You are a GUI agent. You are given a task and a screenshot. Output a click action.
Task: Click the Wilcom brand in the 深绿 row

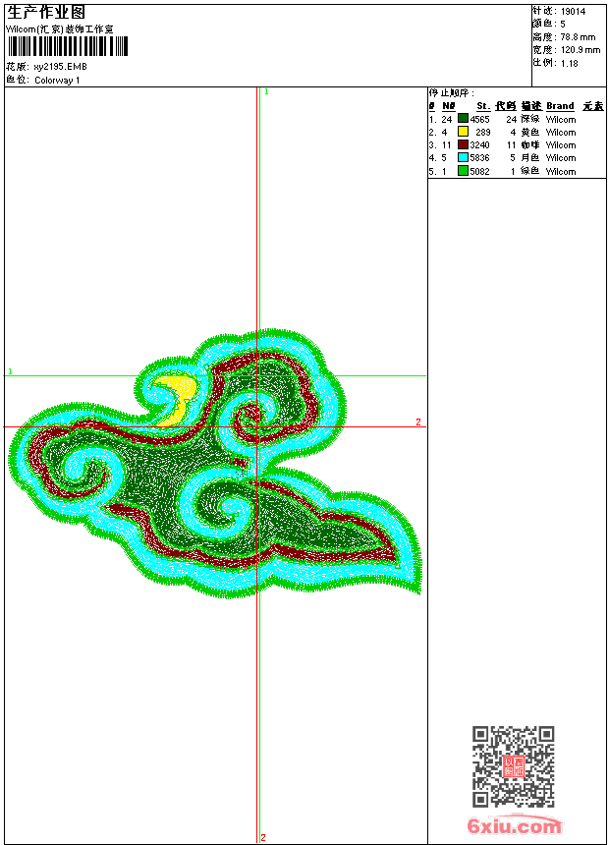tap(561, 120)
